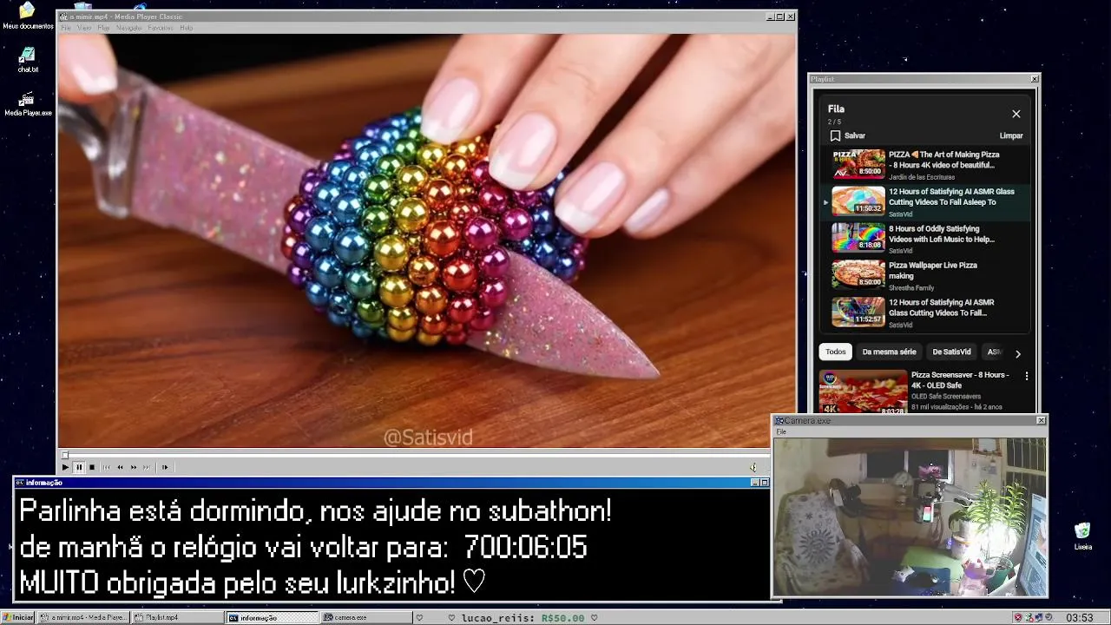
Task: Click the Fila queue heading
Action: [836, 109]
